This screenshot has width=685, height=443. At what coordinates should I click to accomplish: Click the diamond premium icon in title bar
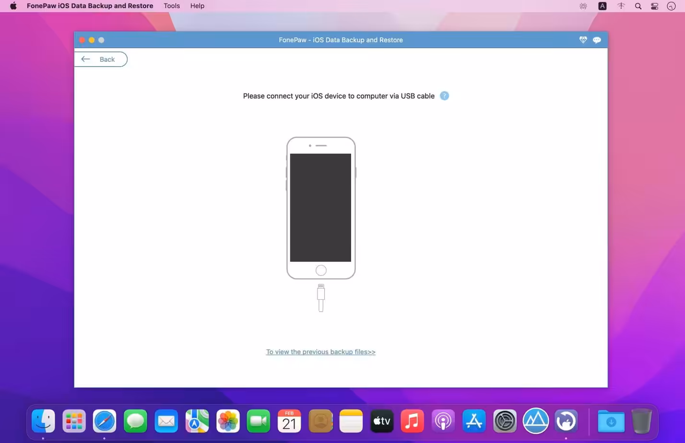[x=583, y=40]
